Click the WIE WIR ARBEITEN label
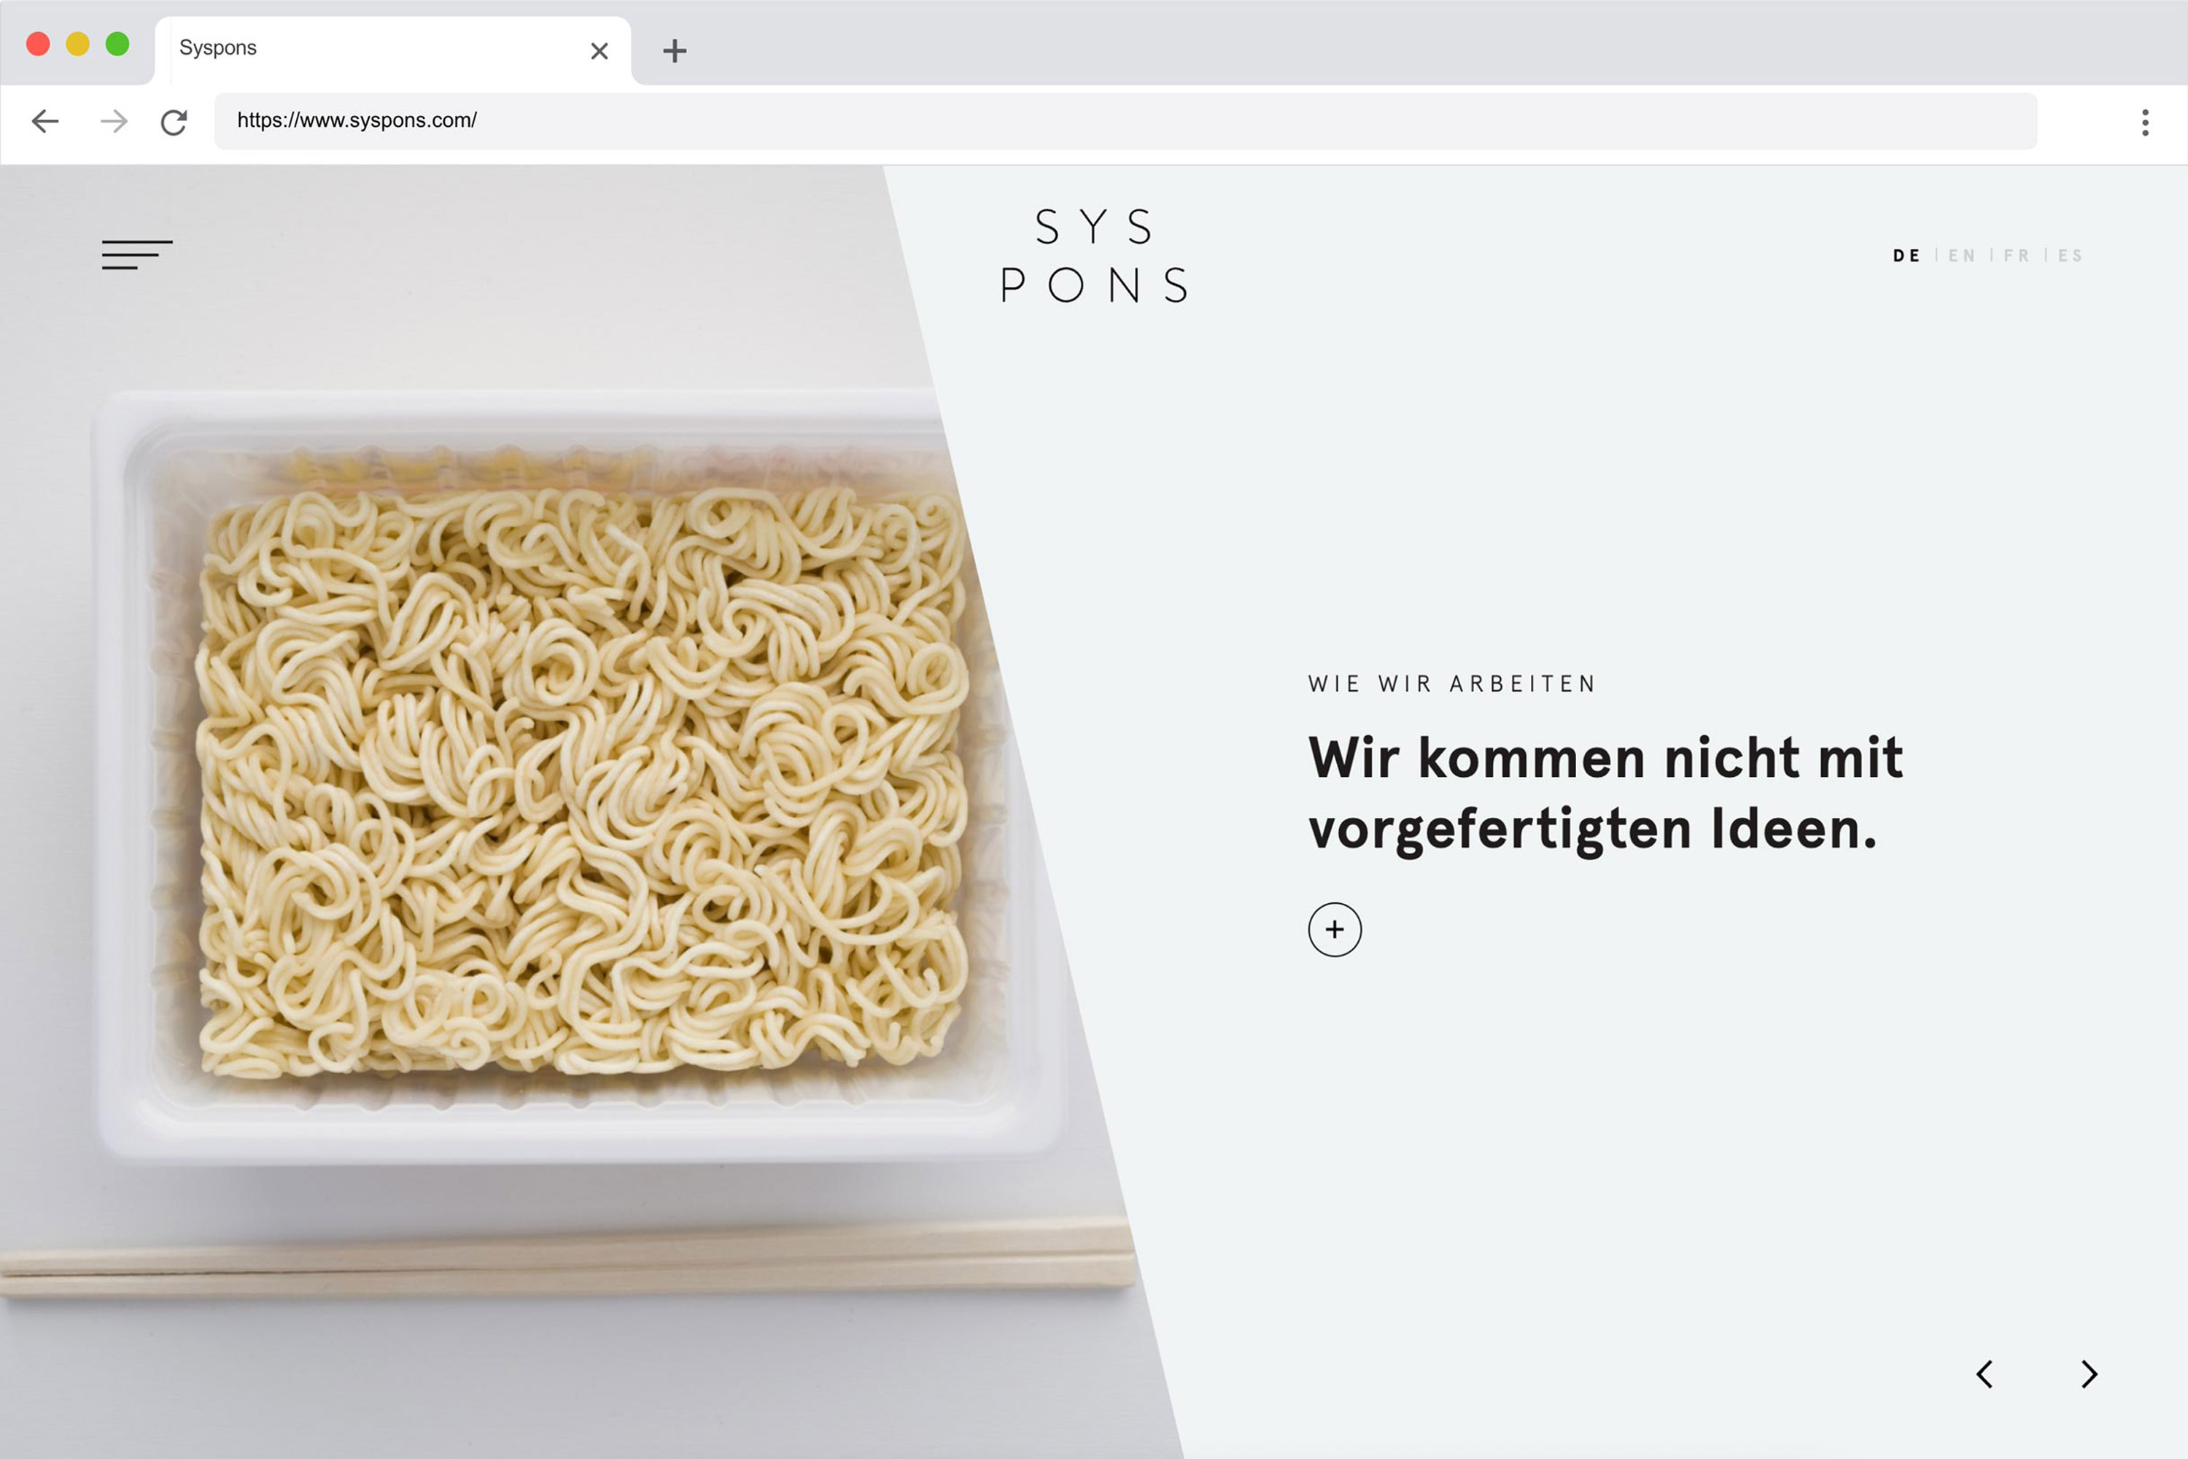This screenshot has width=2188, height=1459. pyautogui.click(x=1451, y=684)
